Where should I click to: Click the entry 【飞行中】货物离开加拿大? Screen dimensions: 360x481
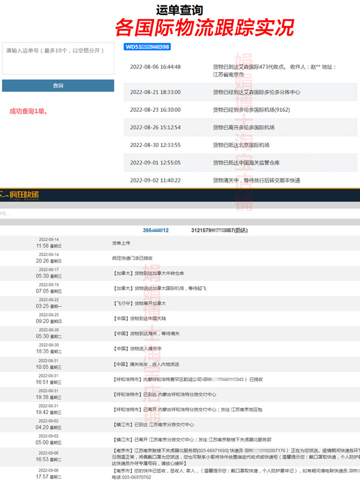point(139,303)
